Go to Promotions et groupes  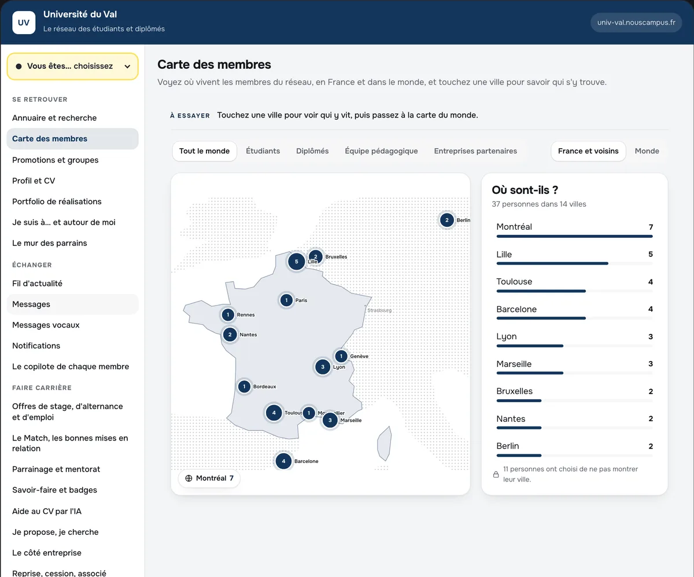point(72,160)
